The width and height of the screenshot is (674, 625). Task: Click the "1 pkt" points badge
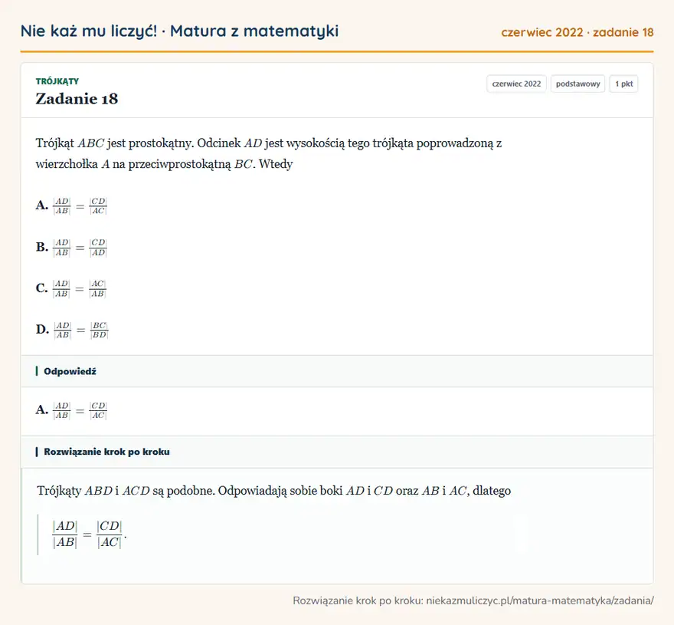click(623, 84)
